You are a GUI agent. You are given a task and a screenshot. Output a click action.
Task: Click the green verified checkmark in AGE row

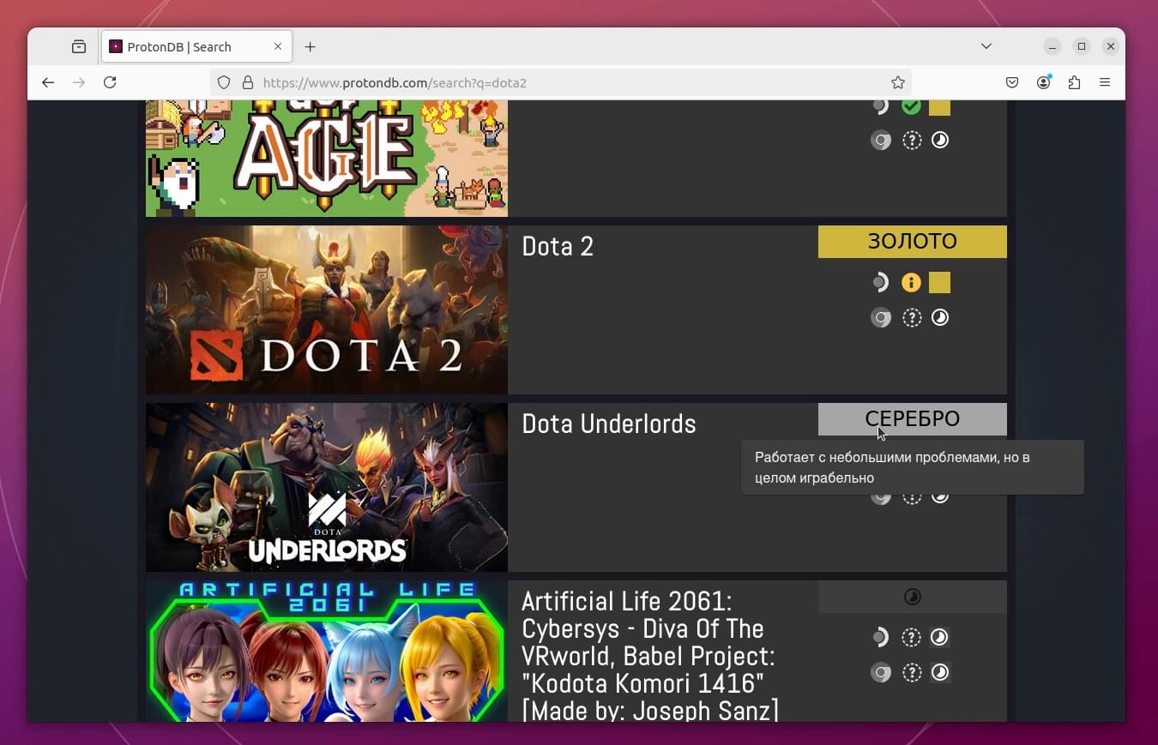[911, 106]
